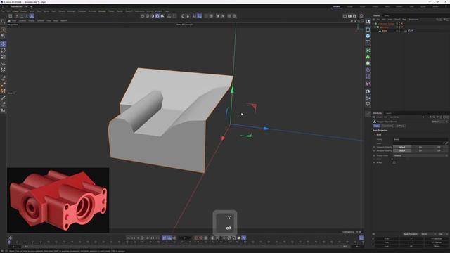Go to end of animation
This screenshot has width=450, height=253.
[157, 238]
